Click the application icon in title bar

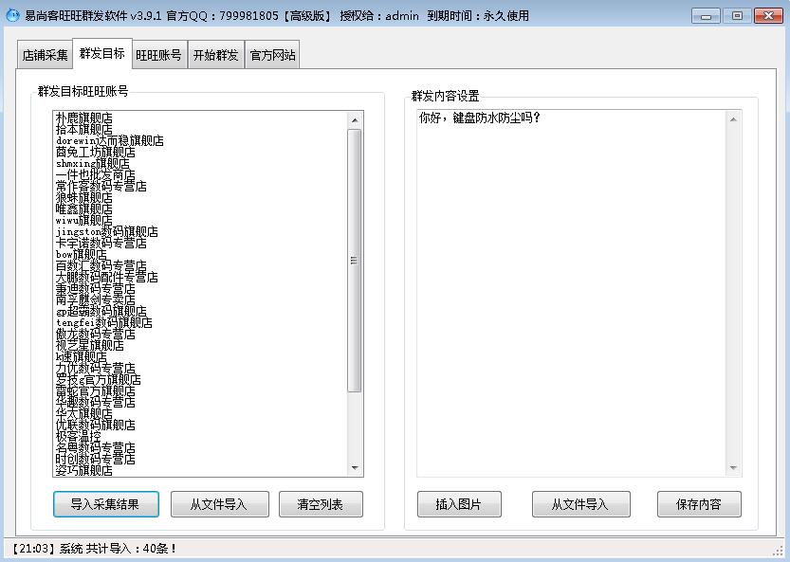(x=11, y=14)
